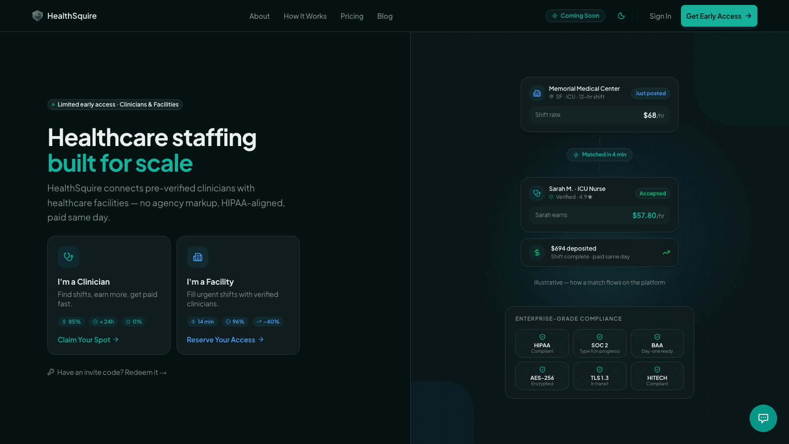The image size is (789, 444).
Task: Click the trending-up arrow on the deposit card
Action: click(666, 253)
